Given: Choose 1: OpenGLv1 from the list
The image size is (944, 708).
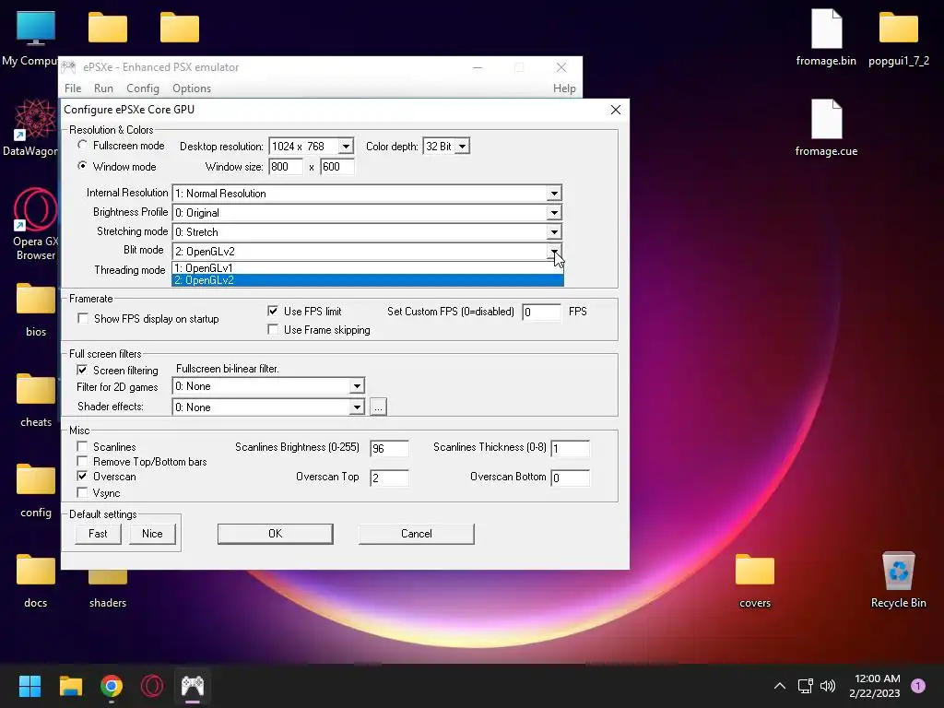Looking at the screenshot, I should pos(367,268).
